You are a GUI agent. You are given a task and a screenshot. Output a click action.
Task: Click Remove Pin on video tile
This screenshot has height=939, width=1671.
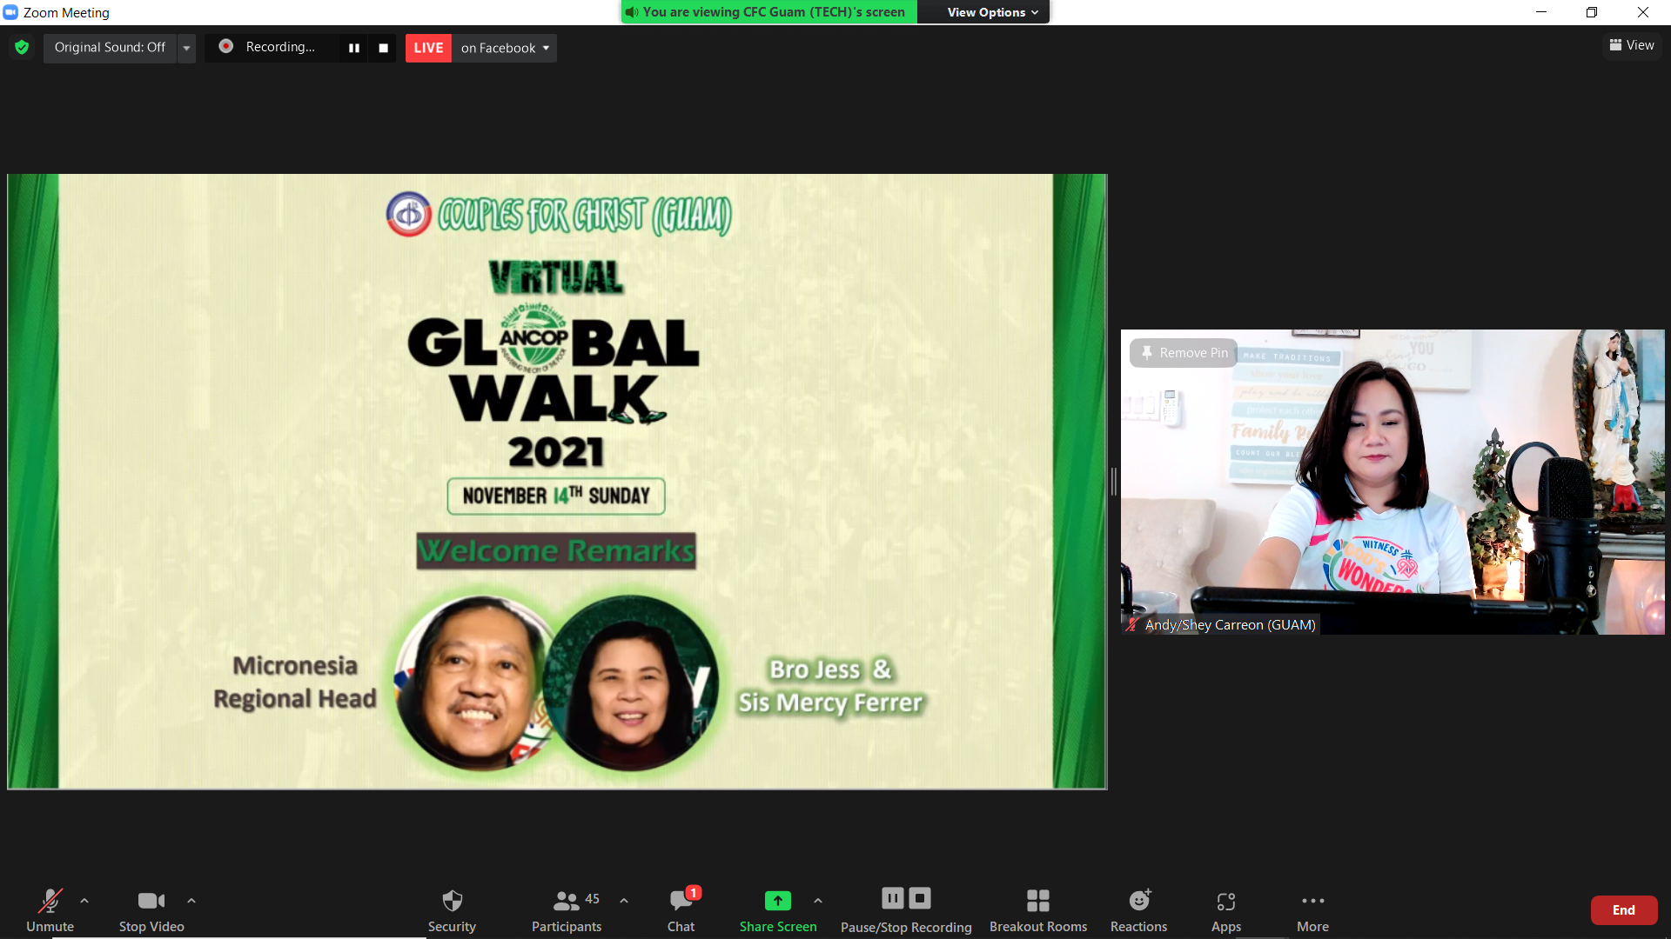click(x=1184, y=353)
